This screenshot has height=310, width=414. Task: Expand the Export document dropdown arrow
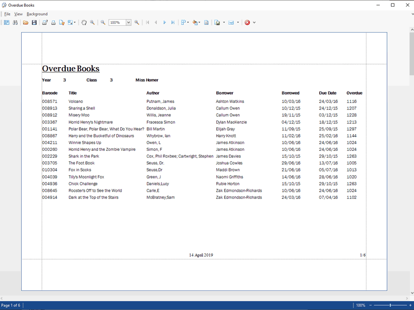[224, 23]
